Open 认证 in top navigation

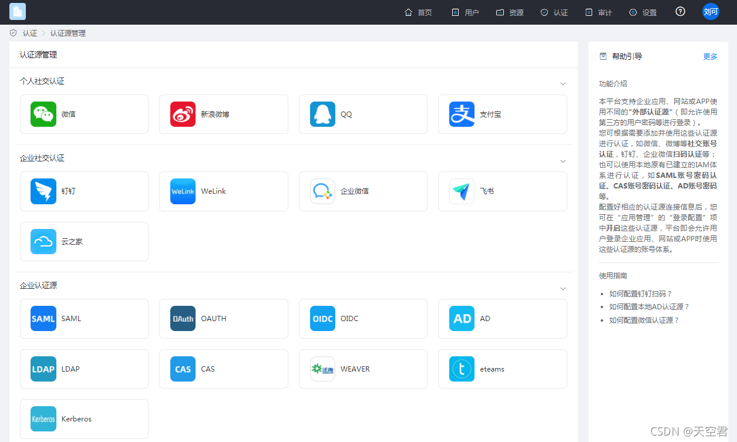pyautogui.click(x=554, y=12)
